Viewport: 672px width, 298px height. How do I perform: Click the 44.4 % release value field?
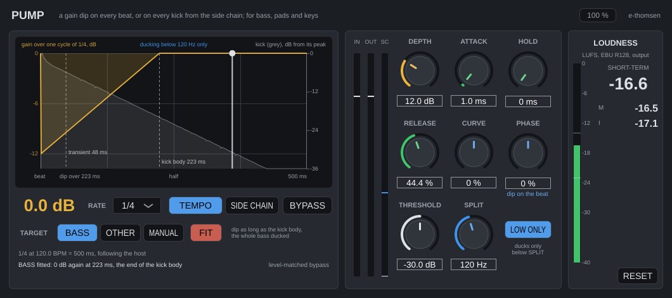(x=420, y=183)
